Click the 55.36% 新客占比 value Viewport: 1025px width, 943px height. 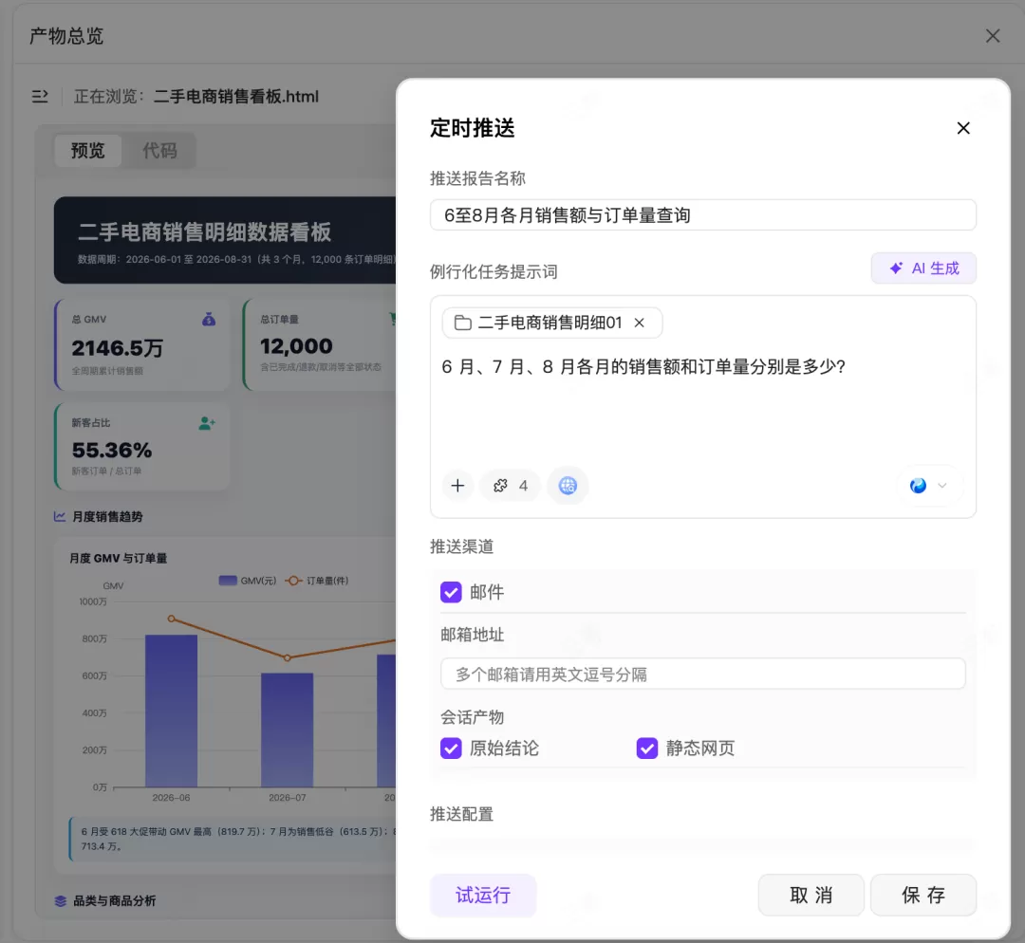pyautogui.click(x=112, y=451)
